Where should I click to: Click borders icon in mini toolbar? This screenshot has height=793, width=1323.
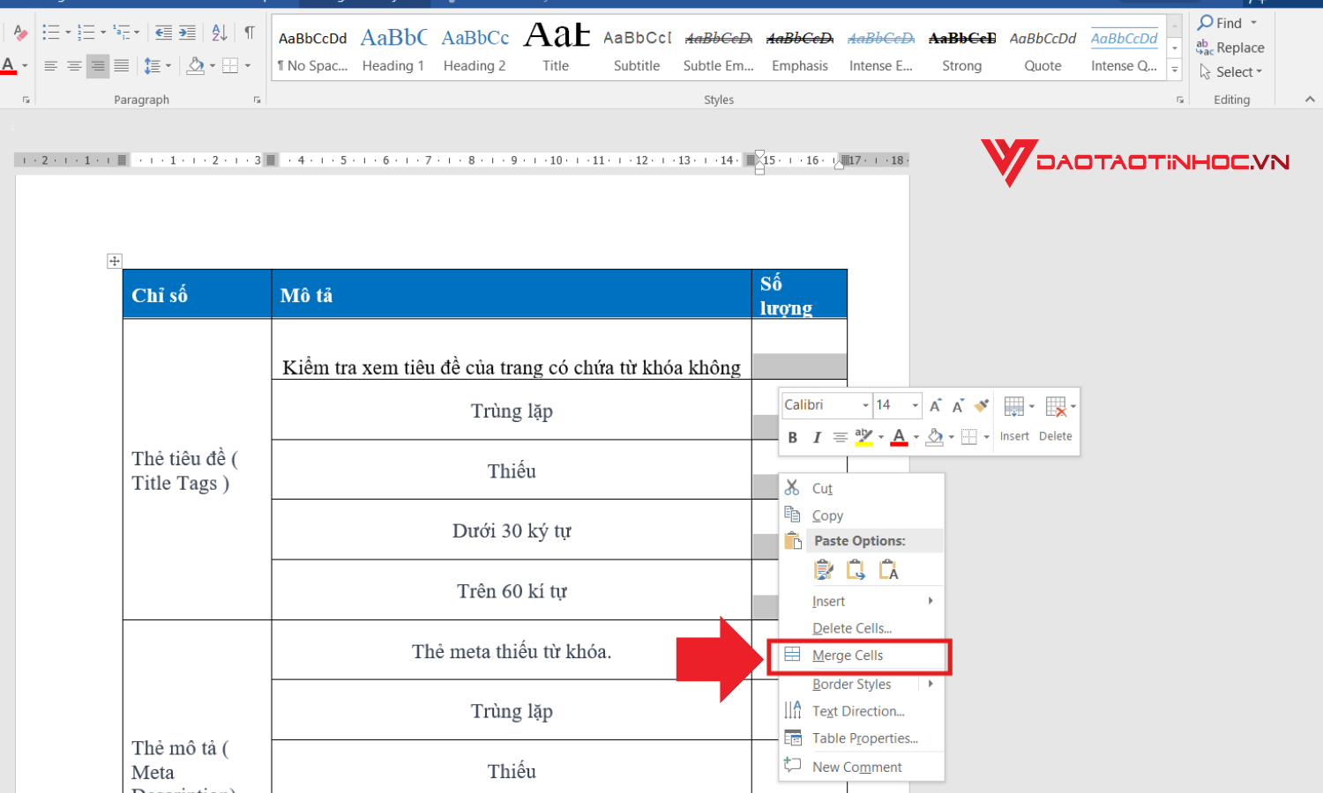[969, 437]
